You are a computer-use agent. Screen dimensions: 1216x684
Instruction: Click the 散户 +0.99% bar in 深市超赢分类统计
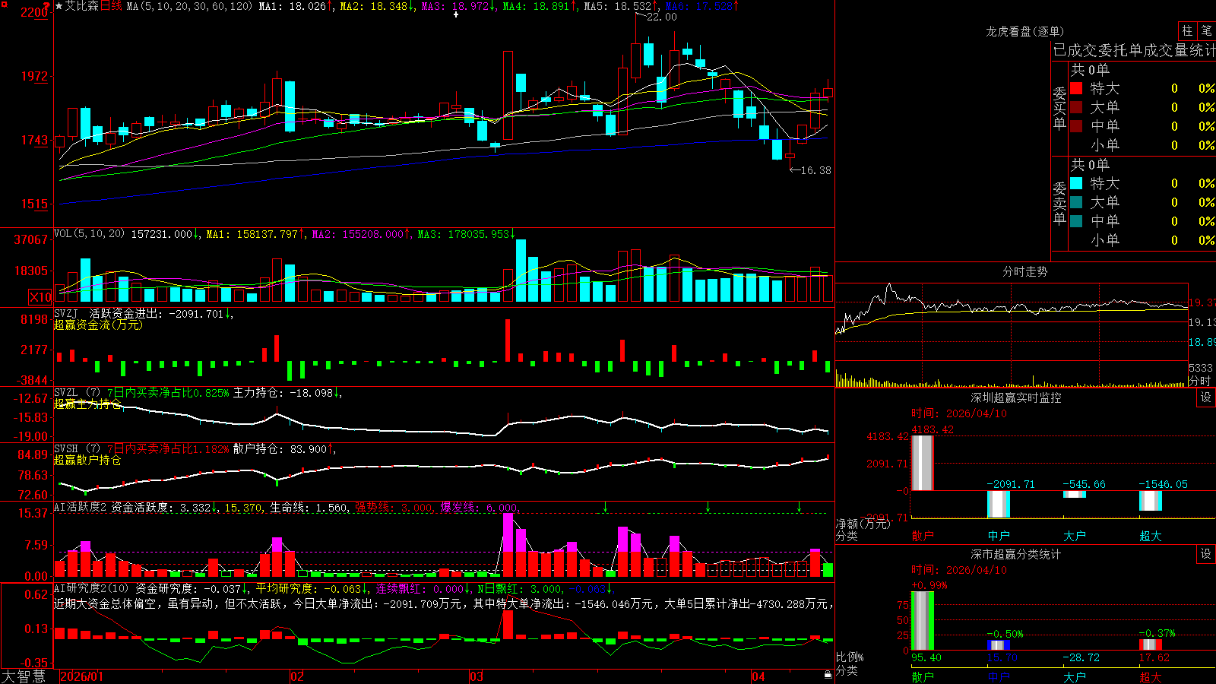coord(923,621)
